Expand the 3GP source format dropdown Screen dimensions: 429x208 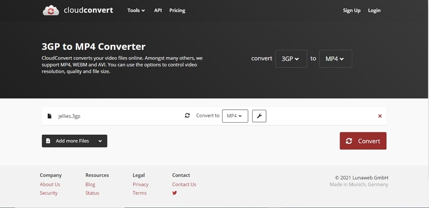pos(291,59)
